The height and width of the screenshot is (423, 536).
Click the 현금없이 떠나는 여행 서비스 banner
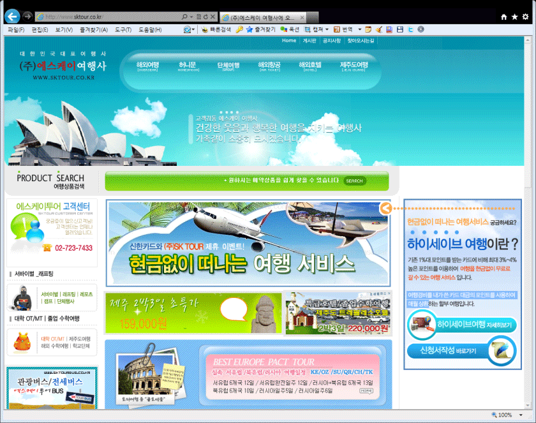tap(248, 243)
